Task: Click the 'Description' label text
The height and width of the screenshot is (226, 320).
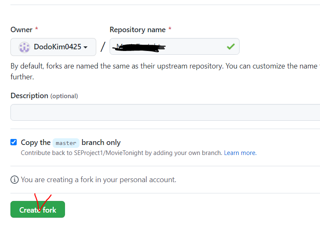Action: [30, 96]
